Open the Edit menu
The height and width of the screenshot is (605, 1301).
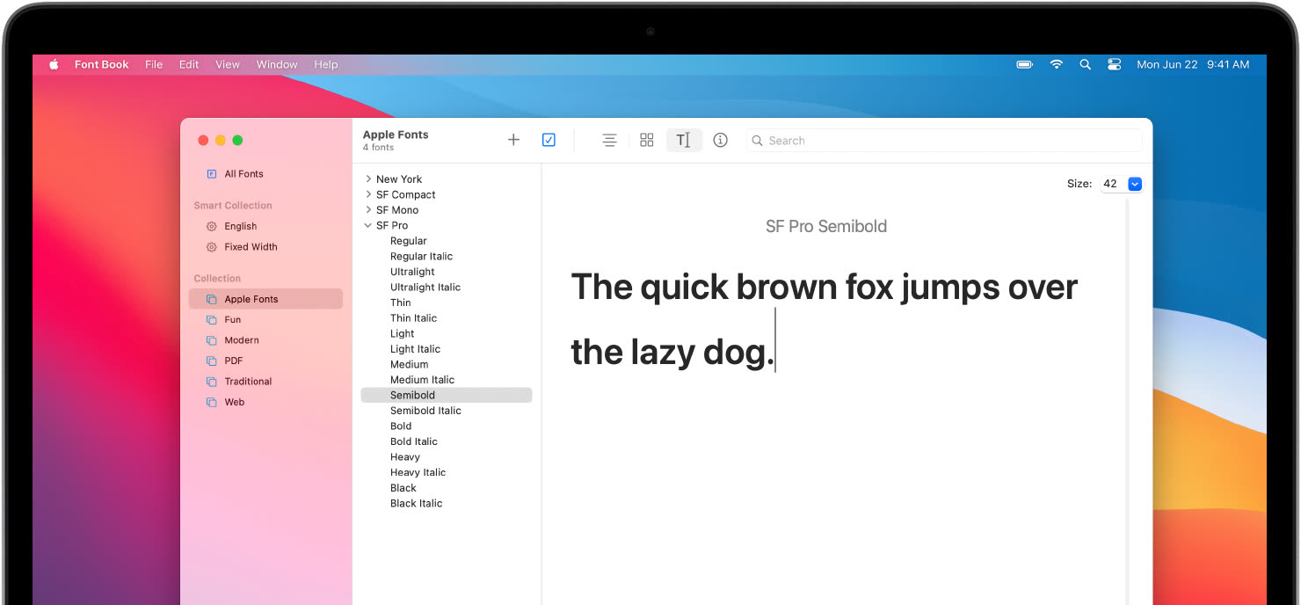click(189, 64)
